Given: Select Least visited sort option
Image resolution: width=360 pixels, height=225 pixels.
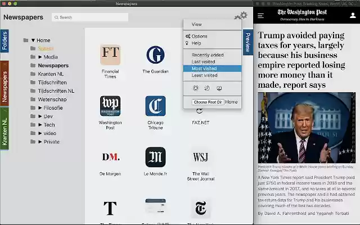Looking at the screenshot, I should 212,75.
